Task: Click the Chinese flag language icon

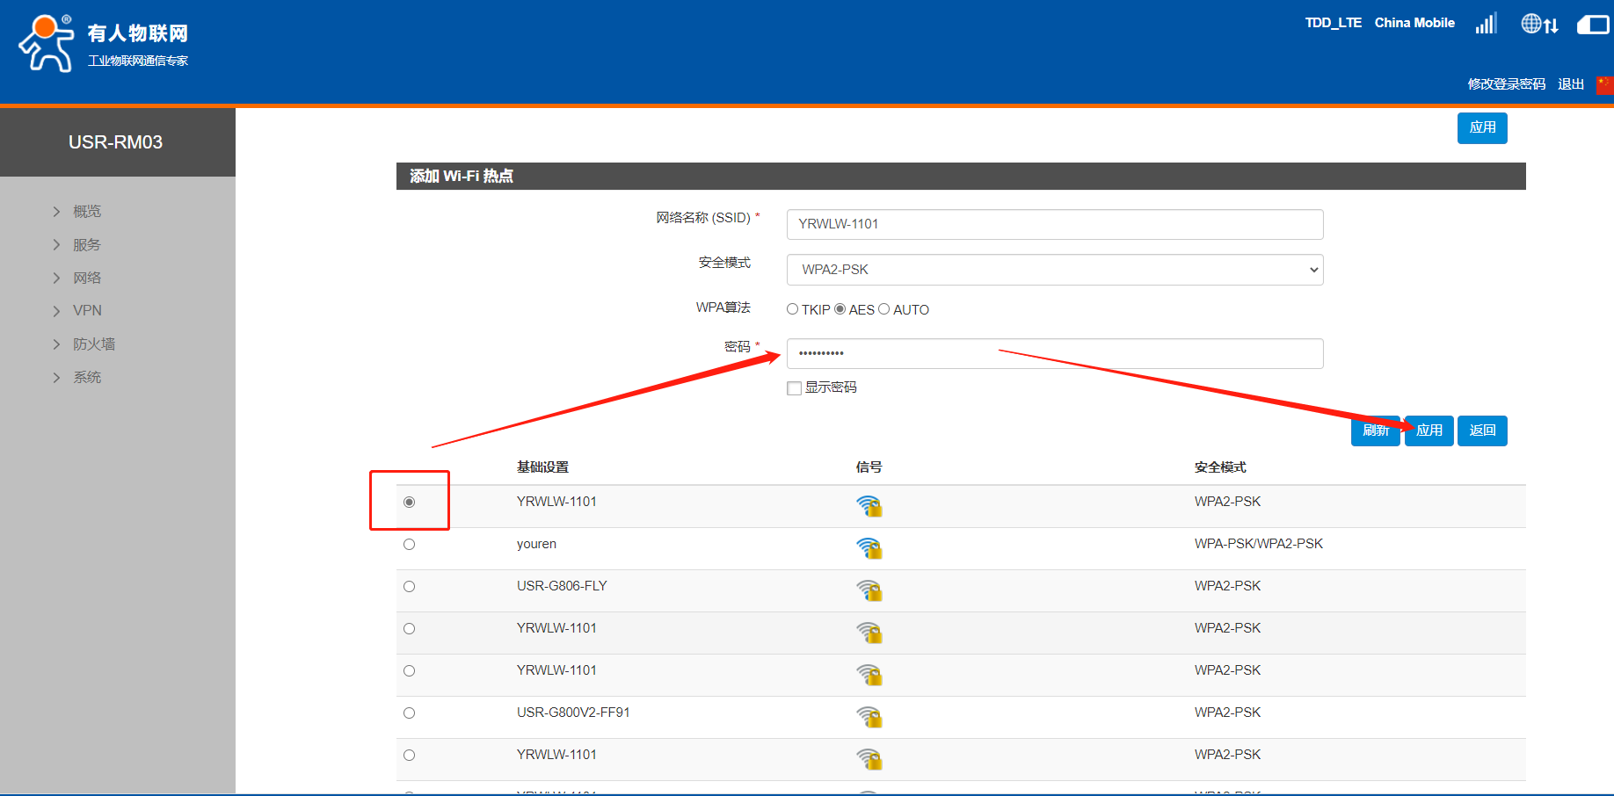Action: (x=1604, y=84)
